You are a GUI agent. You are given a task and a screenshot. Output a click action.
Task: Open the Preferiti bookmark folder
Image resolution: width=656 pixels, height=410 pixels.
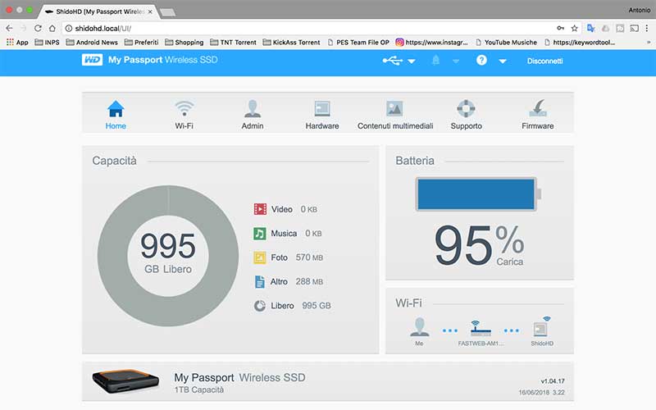tap(141, 43)
